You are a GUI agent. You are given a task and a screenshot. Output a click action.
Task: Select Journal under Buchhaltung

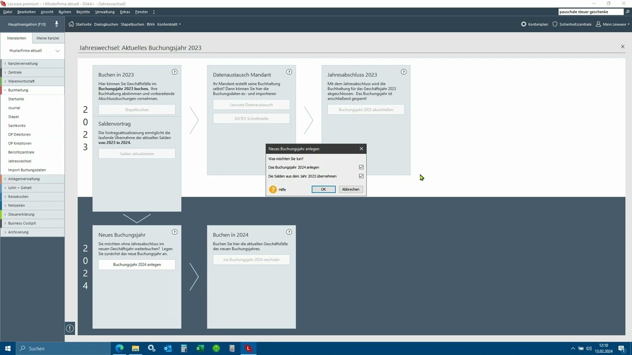(14, 108)
